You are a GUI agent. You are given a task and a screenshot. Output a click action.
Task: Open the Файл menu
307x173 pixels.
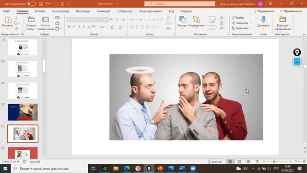pos(7,11)
